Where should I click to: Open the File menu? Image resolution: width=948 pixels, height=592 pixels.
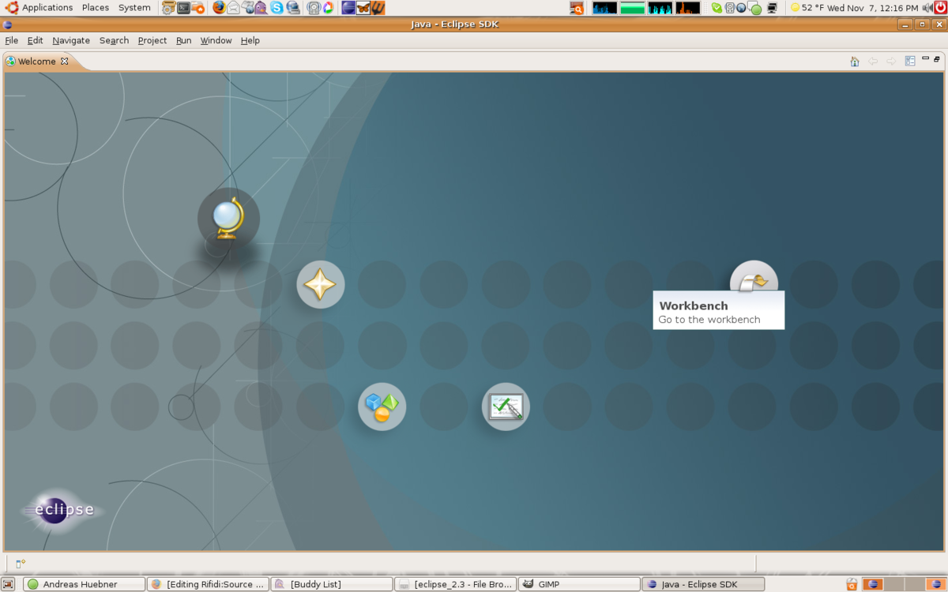(12, 40)
